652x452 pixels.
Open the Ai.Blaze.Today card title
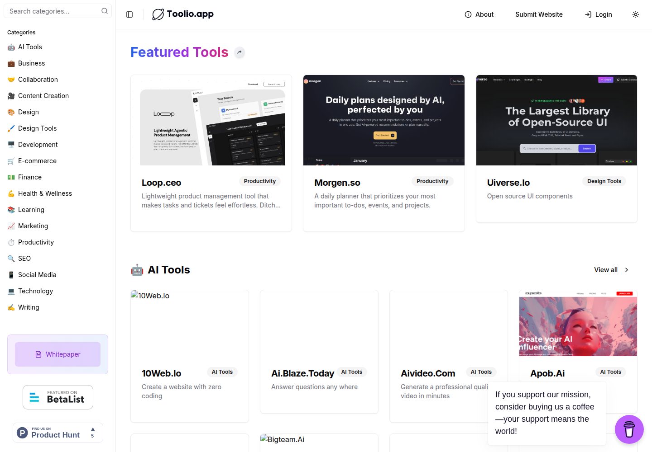click(x=302, y=373)
